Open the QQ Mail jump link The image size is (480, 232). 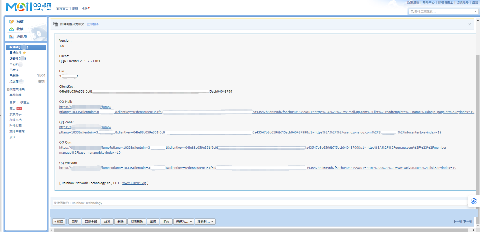coord(267,110)
